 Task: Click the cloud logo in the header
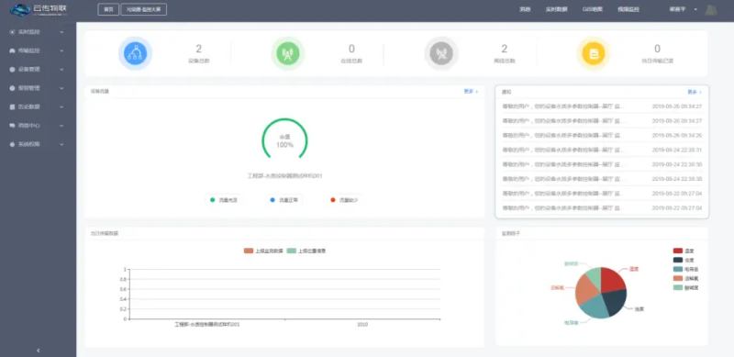click(x=20, y=9)
